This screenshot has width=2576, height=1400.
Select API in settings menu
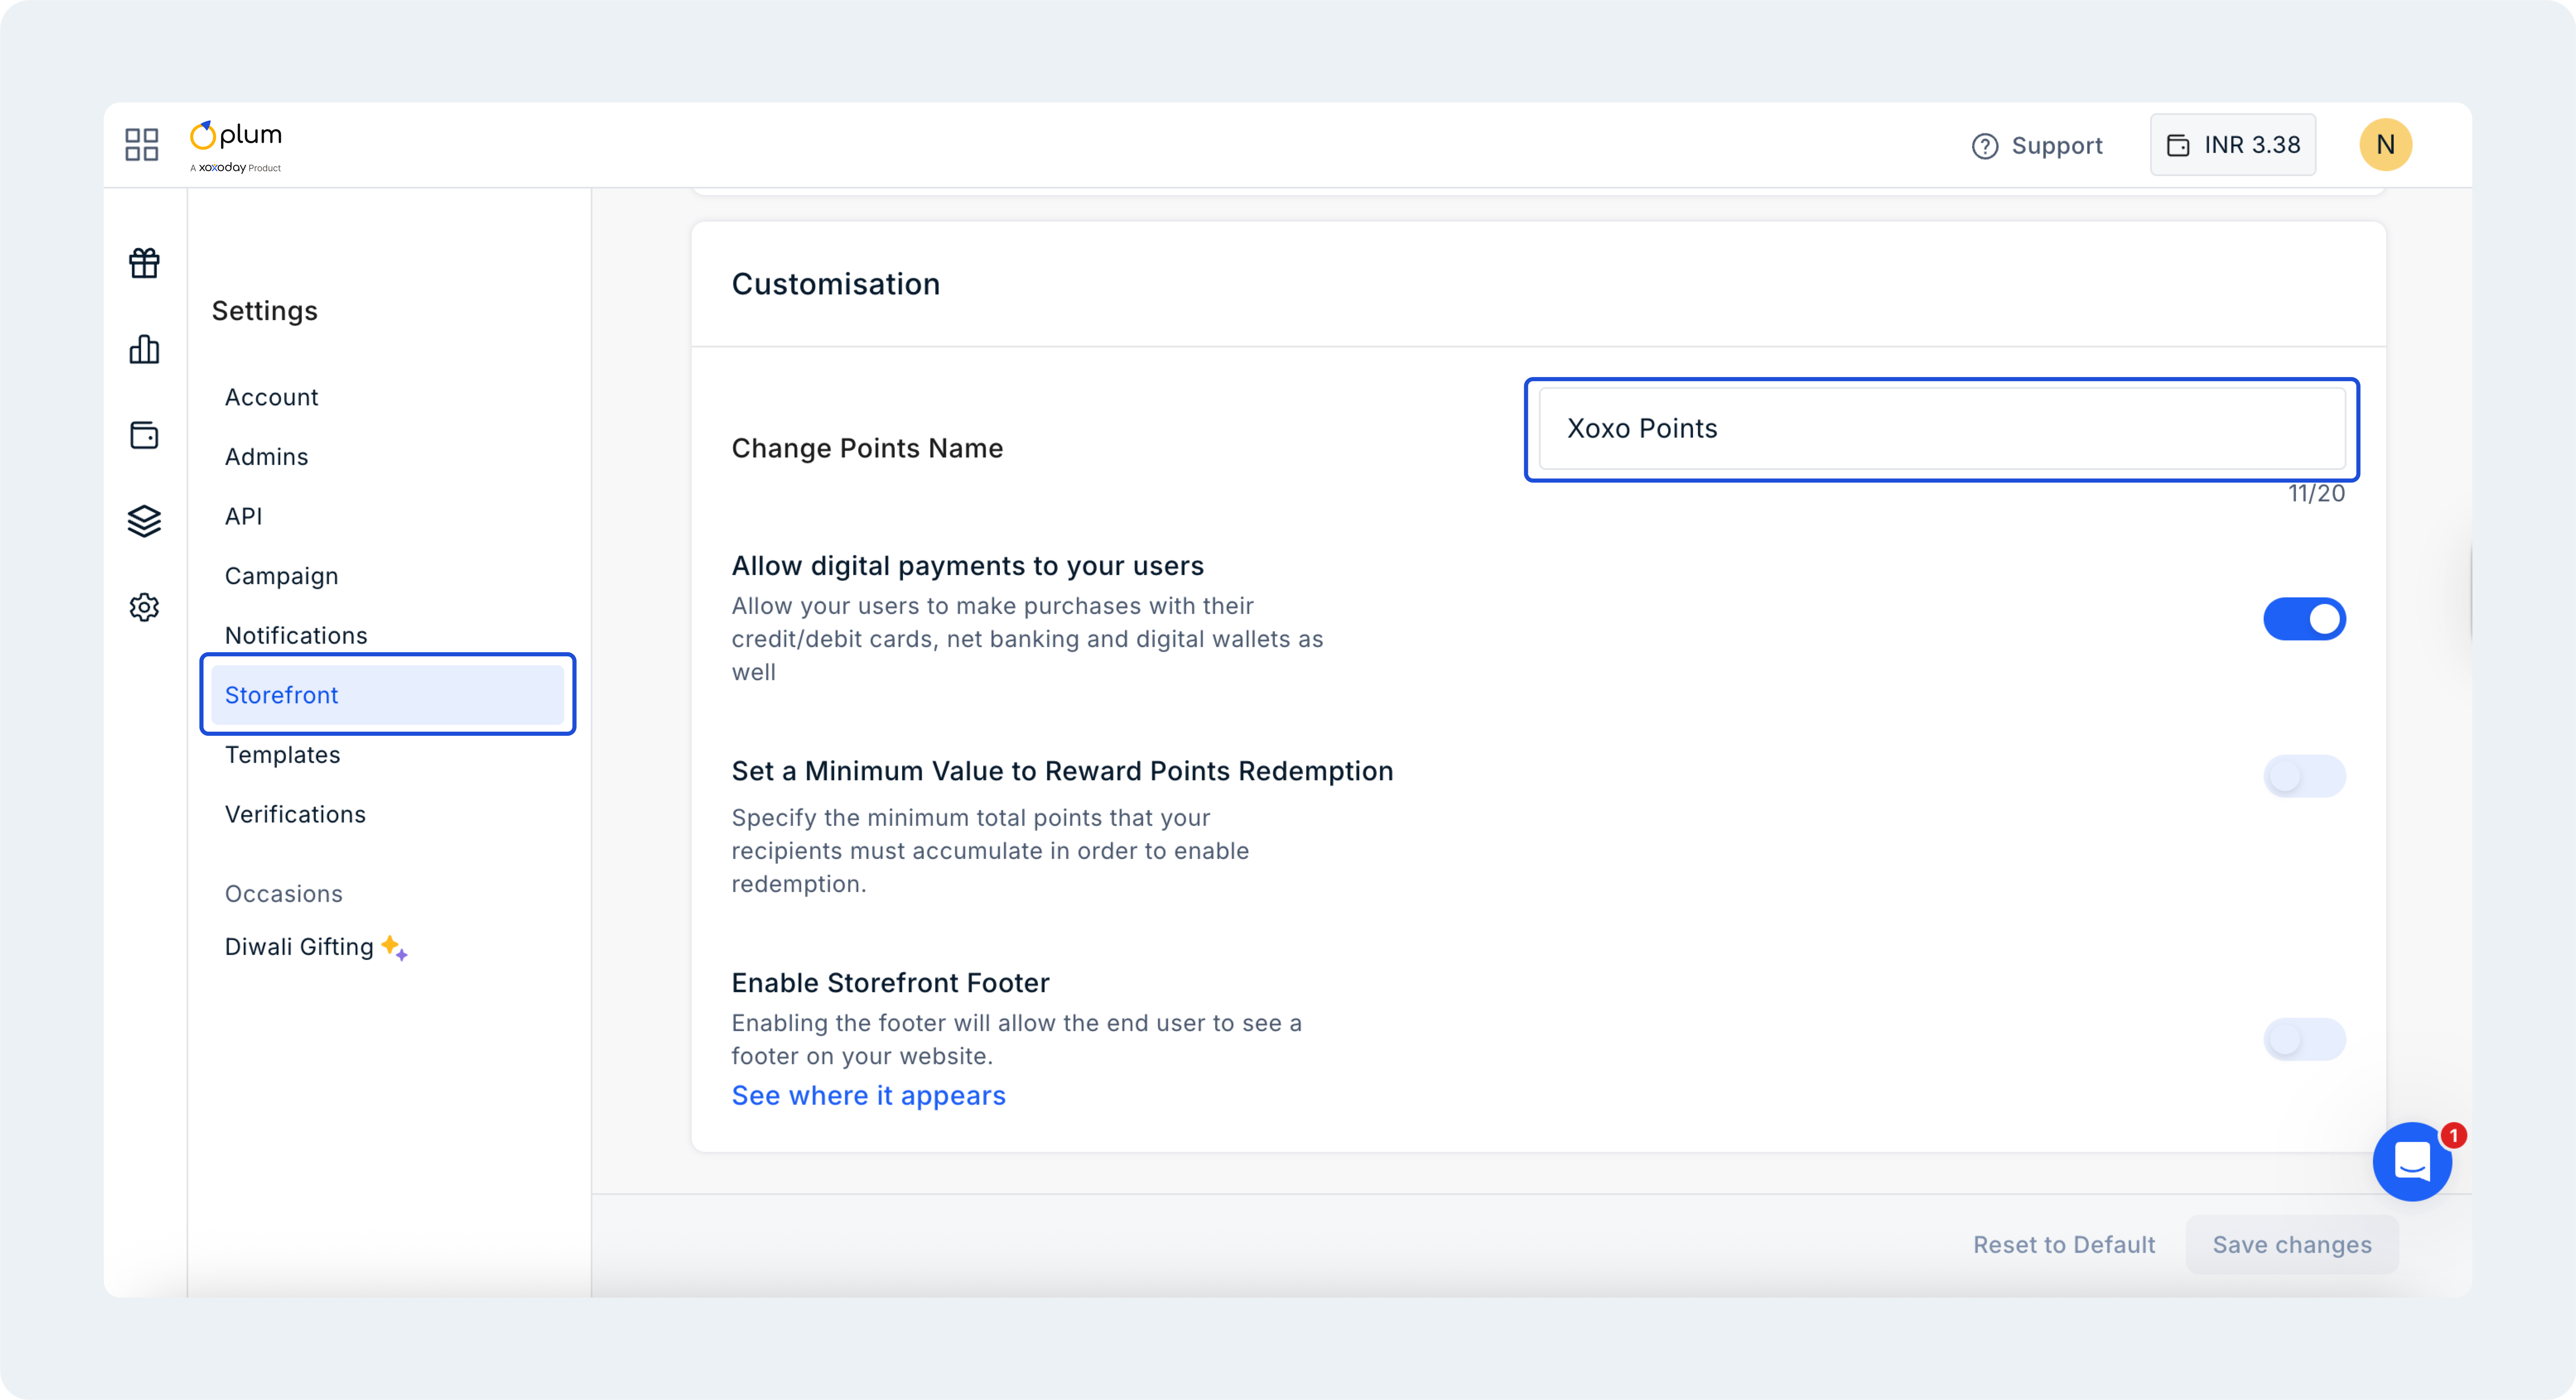click(243, 516)
